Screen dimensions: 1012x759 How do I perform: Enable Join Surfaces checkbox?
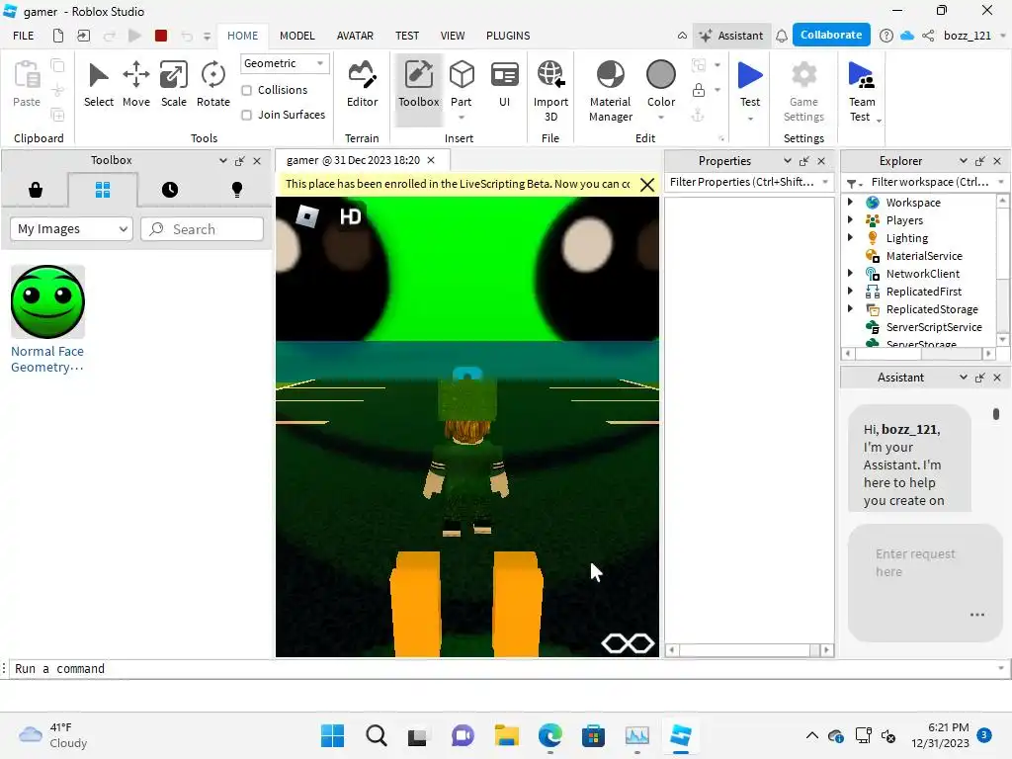[x=246, y=115]
